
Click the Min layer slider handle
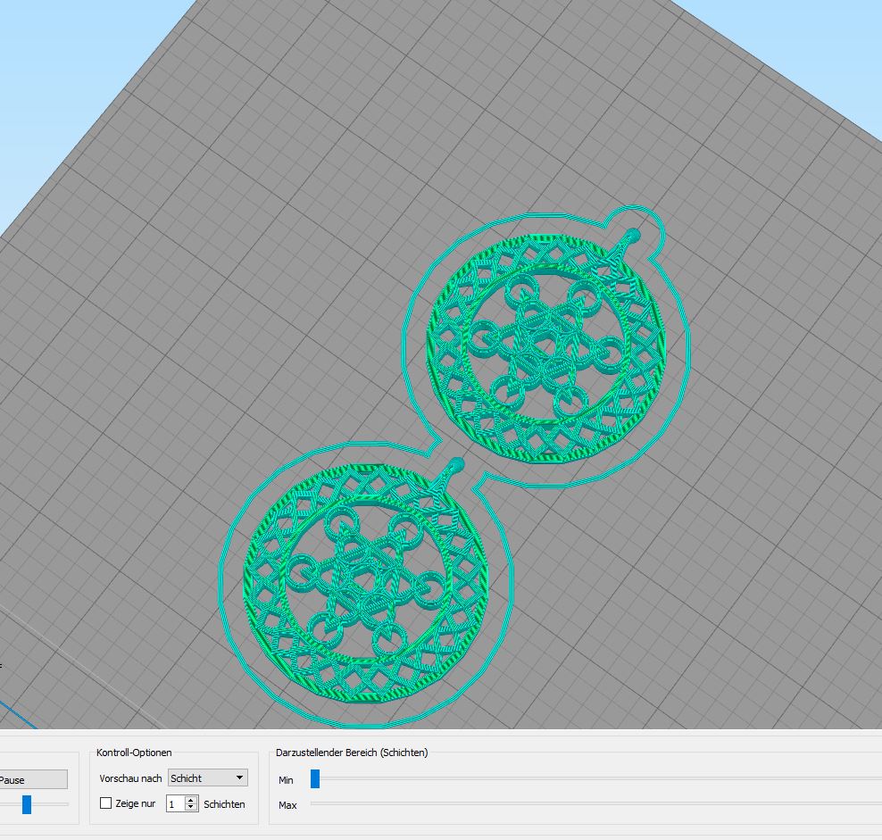tap(315, 779)
